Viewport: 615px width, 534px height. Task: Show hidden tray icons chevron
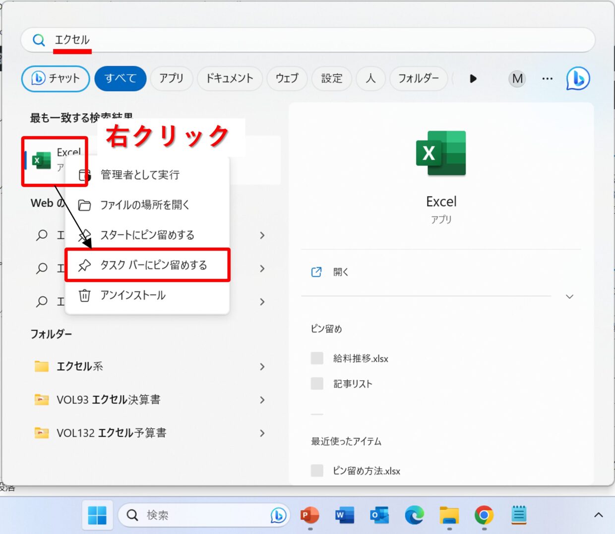tap(599, 515)
